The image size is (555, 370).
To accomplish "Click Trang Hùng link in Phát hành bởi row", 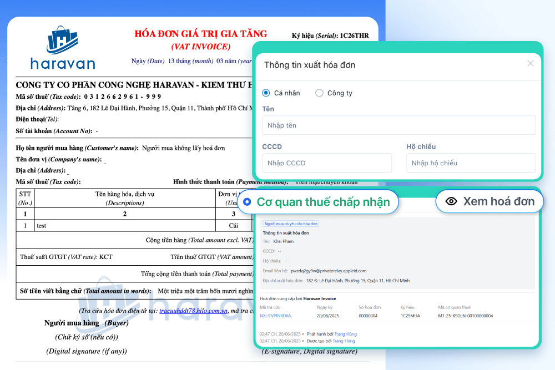I will pyautogui.click(x=345, y=334).
